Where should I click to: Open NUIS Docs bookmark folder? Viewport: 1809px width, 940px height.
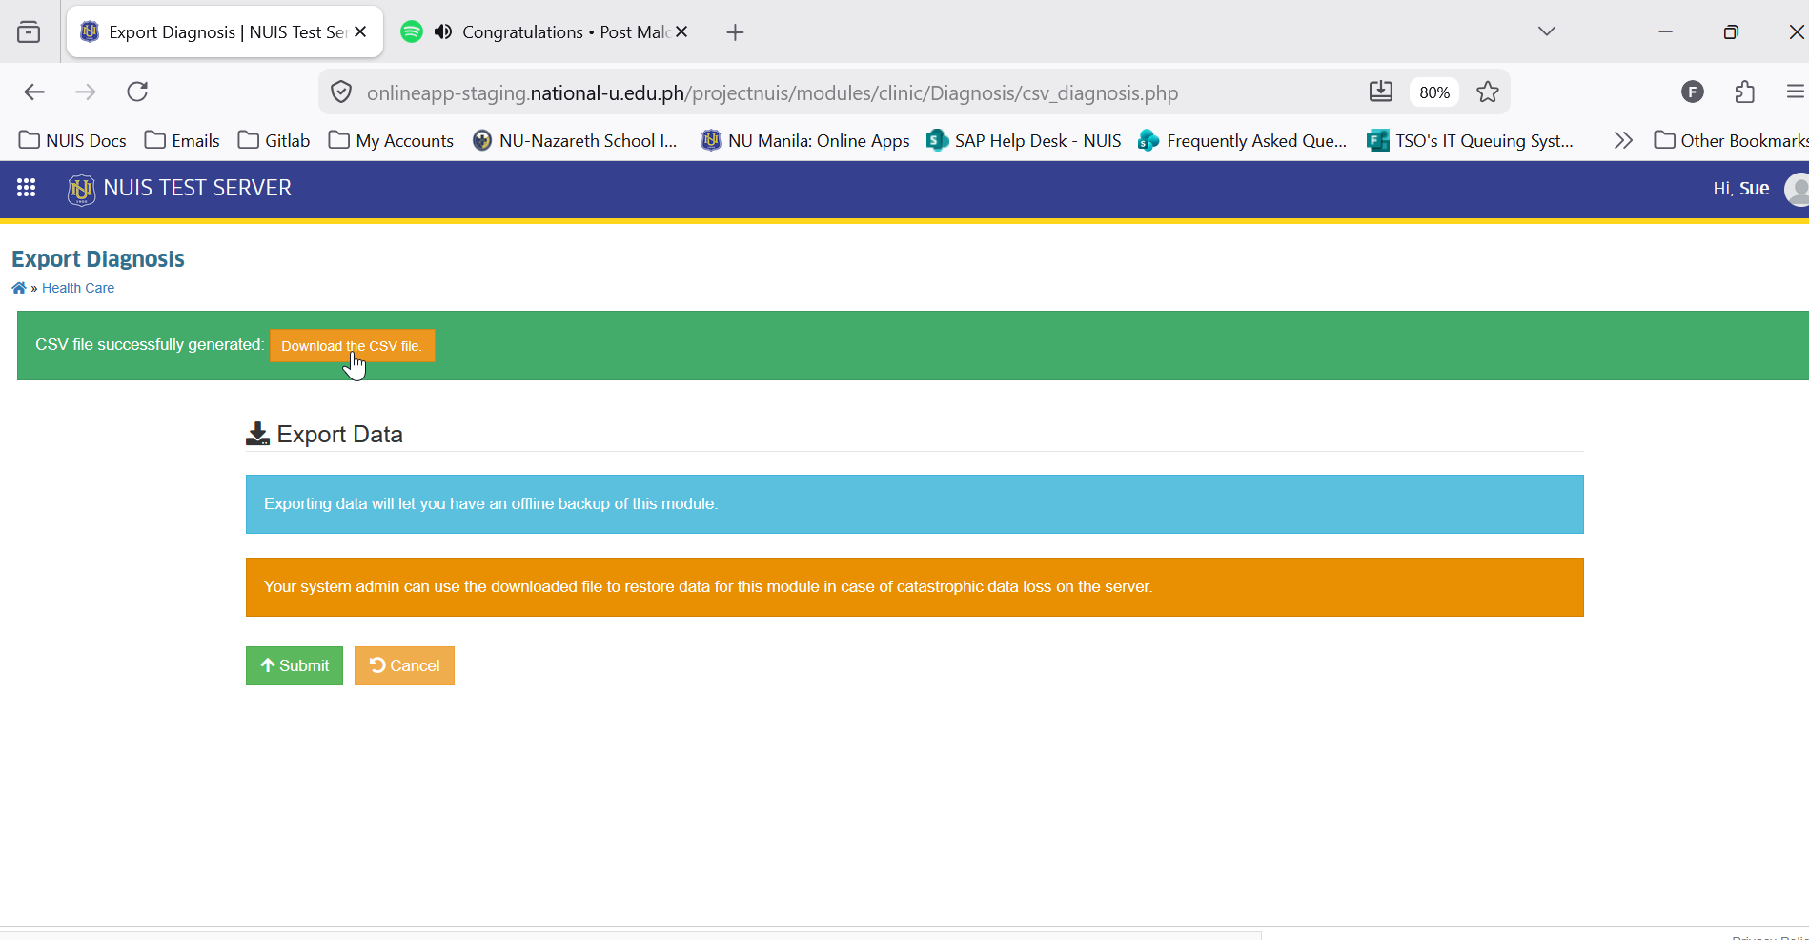coord(72,140)
